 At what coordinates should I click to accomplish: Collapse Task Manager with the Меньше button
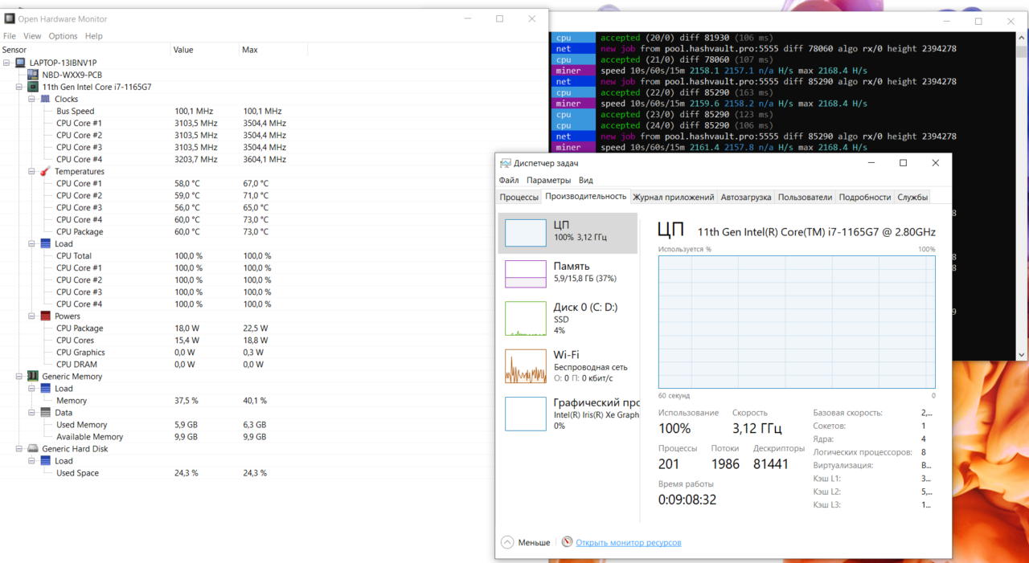[x=526, y=542]
